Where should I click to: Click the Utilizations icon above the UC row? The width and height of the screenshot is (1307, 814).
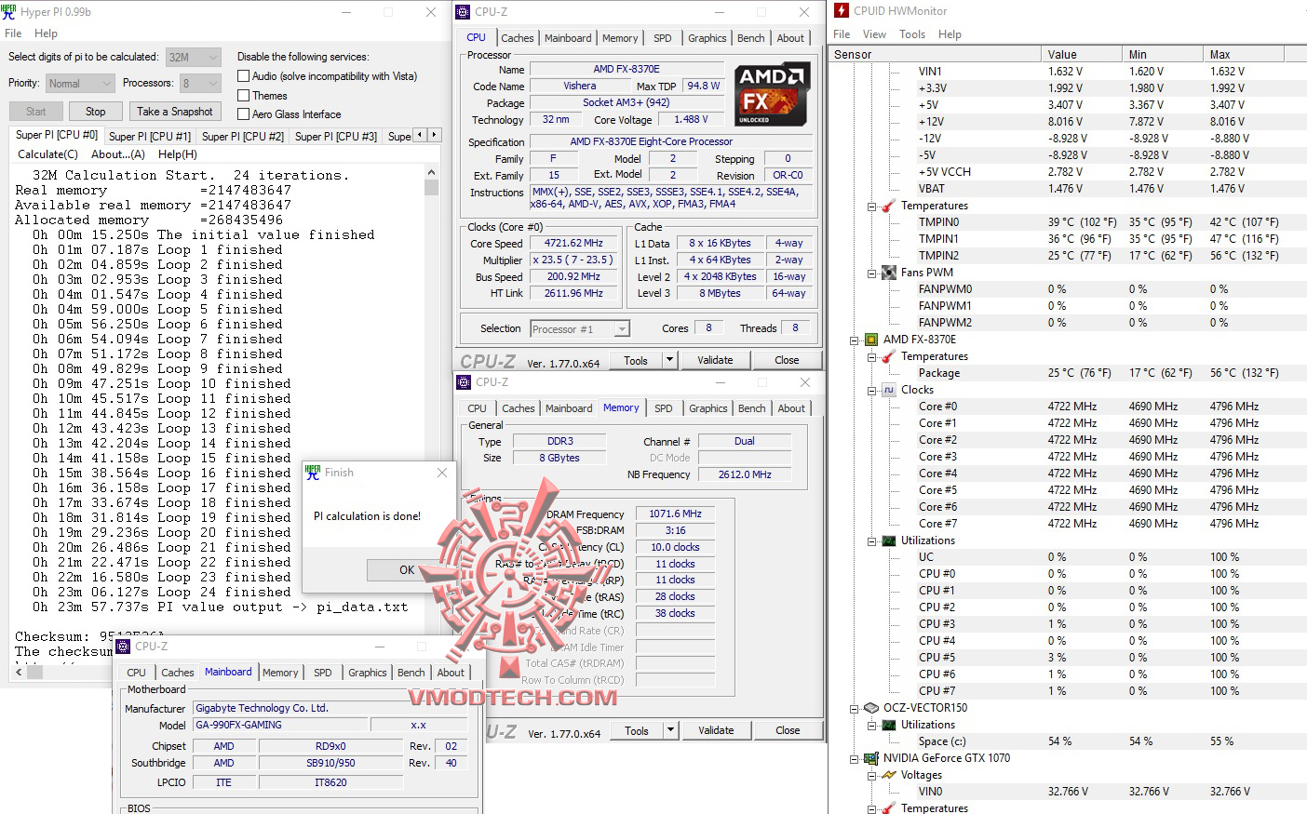[x=889, y=540]
